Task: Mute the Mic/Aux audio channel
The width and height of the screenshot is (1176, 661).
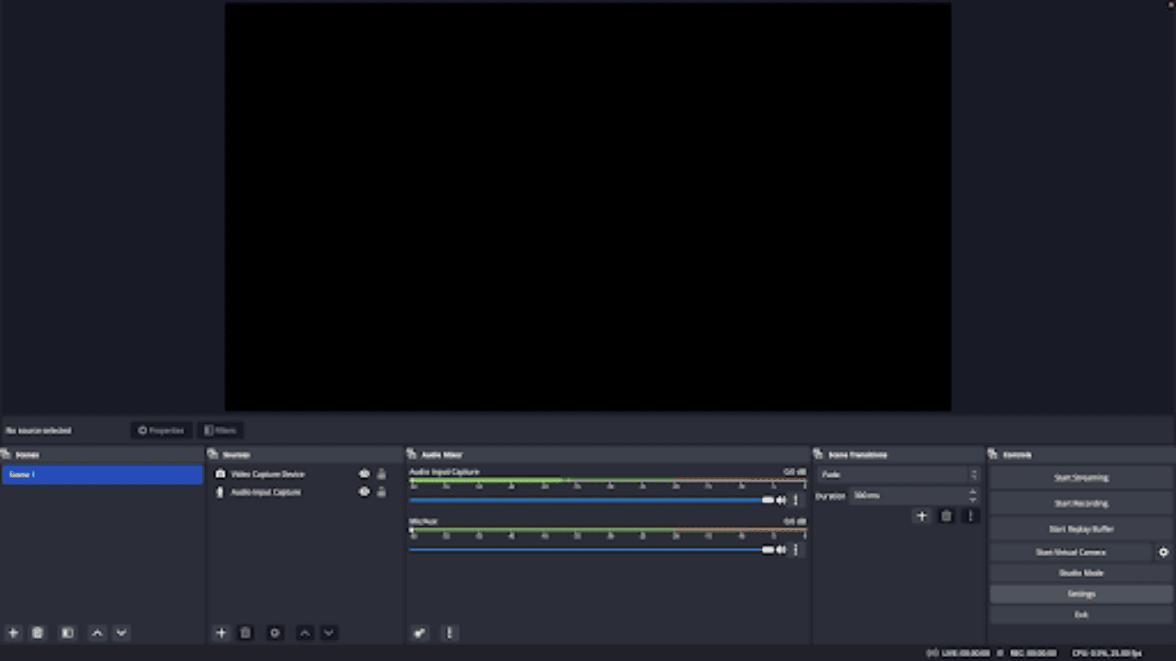Action: coord(781,550)
